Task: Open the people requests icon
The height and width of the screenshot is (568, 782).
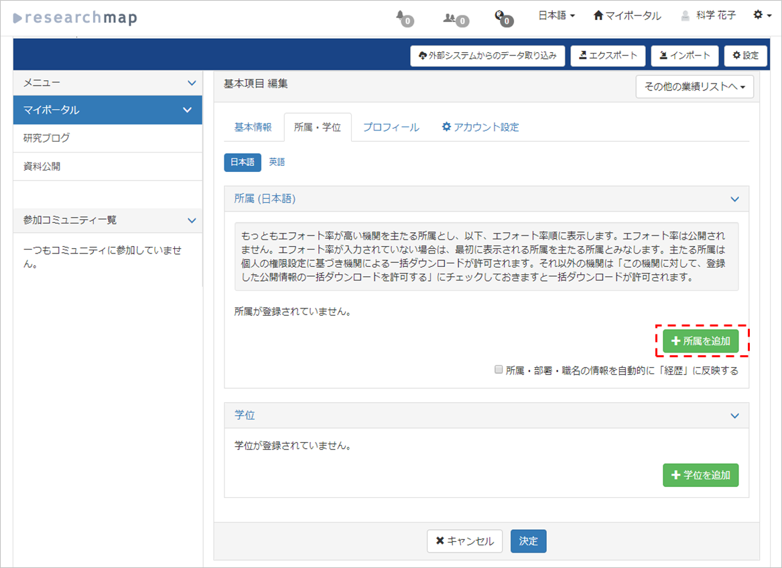Action: tap(456, 19)
